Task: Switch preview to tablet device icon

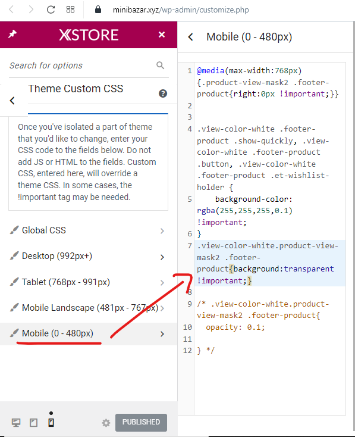Action: (x=34, y=423)
